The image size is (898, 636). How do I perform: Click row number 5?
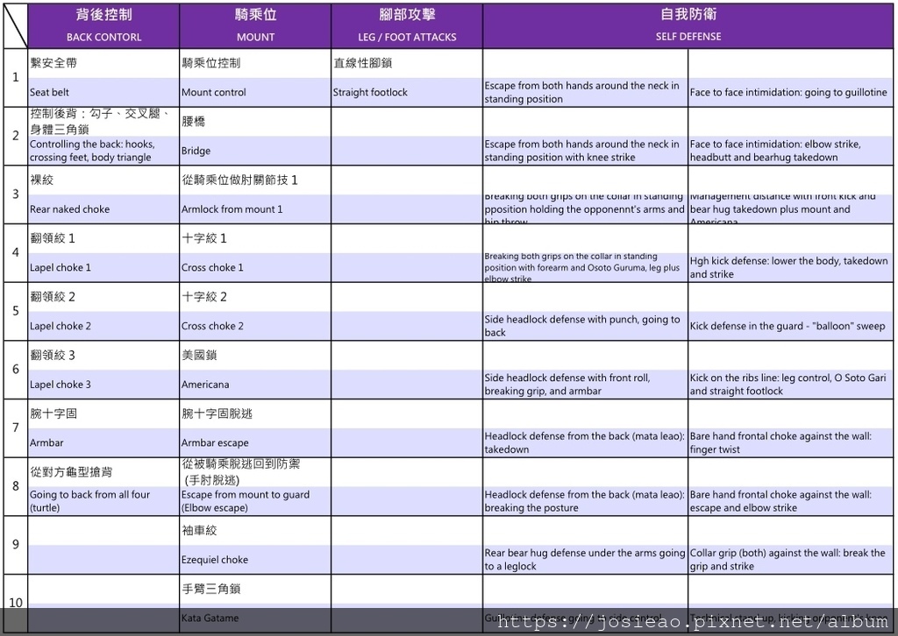[x=16, y=311]
